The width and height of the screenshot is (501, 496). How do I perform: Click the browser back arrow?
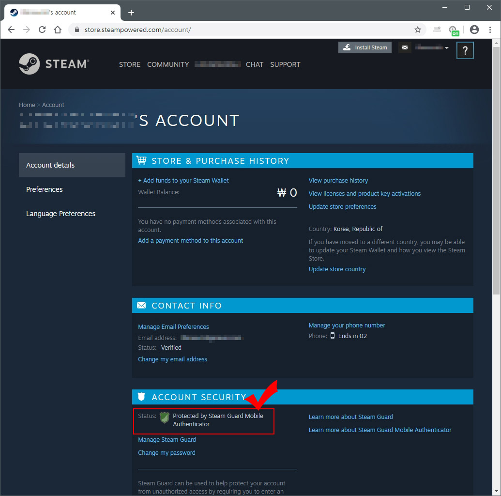pyautogui.click(x=11, y=30)
